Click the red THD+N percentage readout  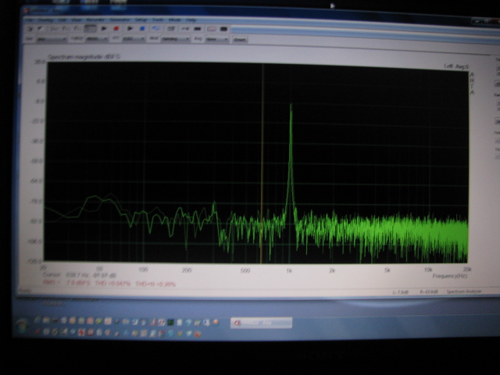pos(155,284)
